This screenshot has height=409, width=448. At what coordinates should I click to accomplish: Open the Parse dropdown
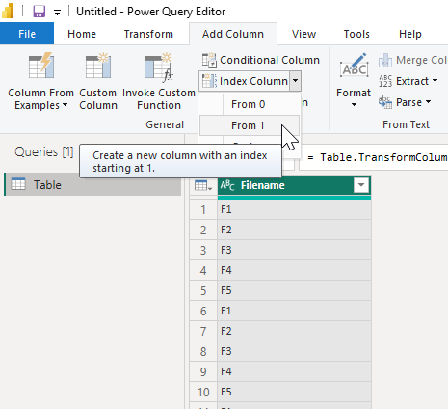[x=406, y=102]
